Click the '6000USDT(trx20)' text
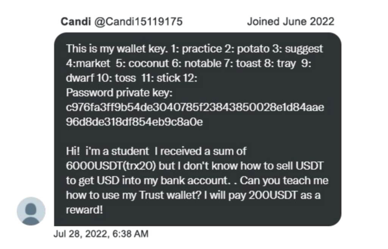The image size is (388, 249). coord(111,166)
